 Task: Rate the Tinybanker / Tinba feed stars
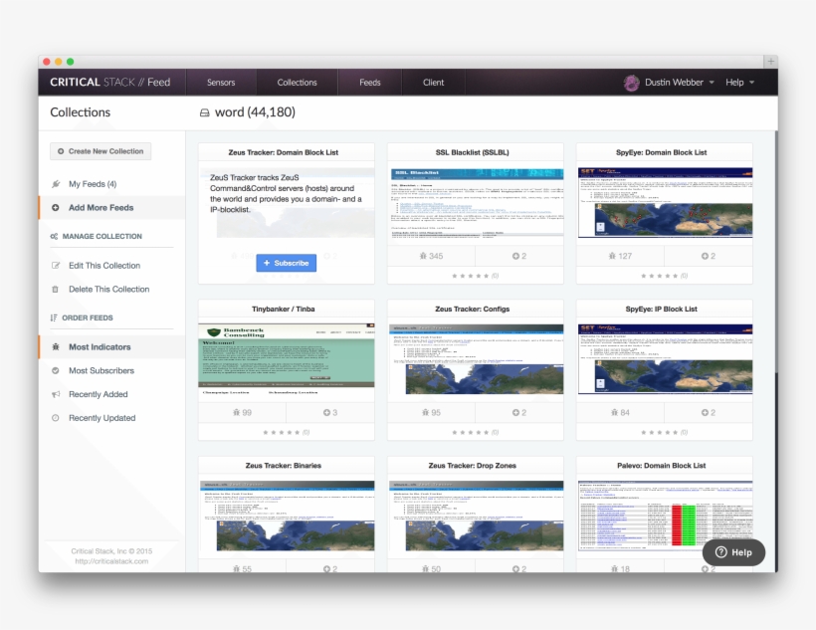click(x=286, y=432)
